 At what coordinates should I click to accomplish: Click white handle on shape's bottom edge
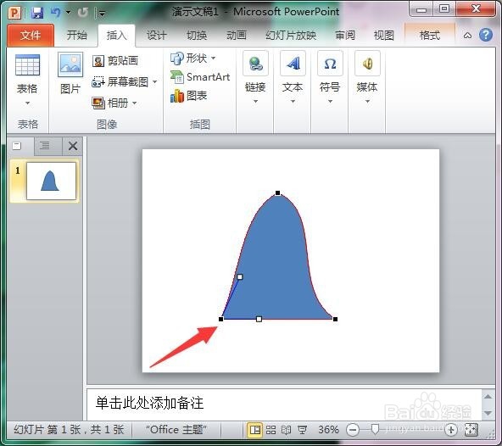coord(259,319)
